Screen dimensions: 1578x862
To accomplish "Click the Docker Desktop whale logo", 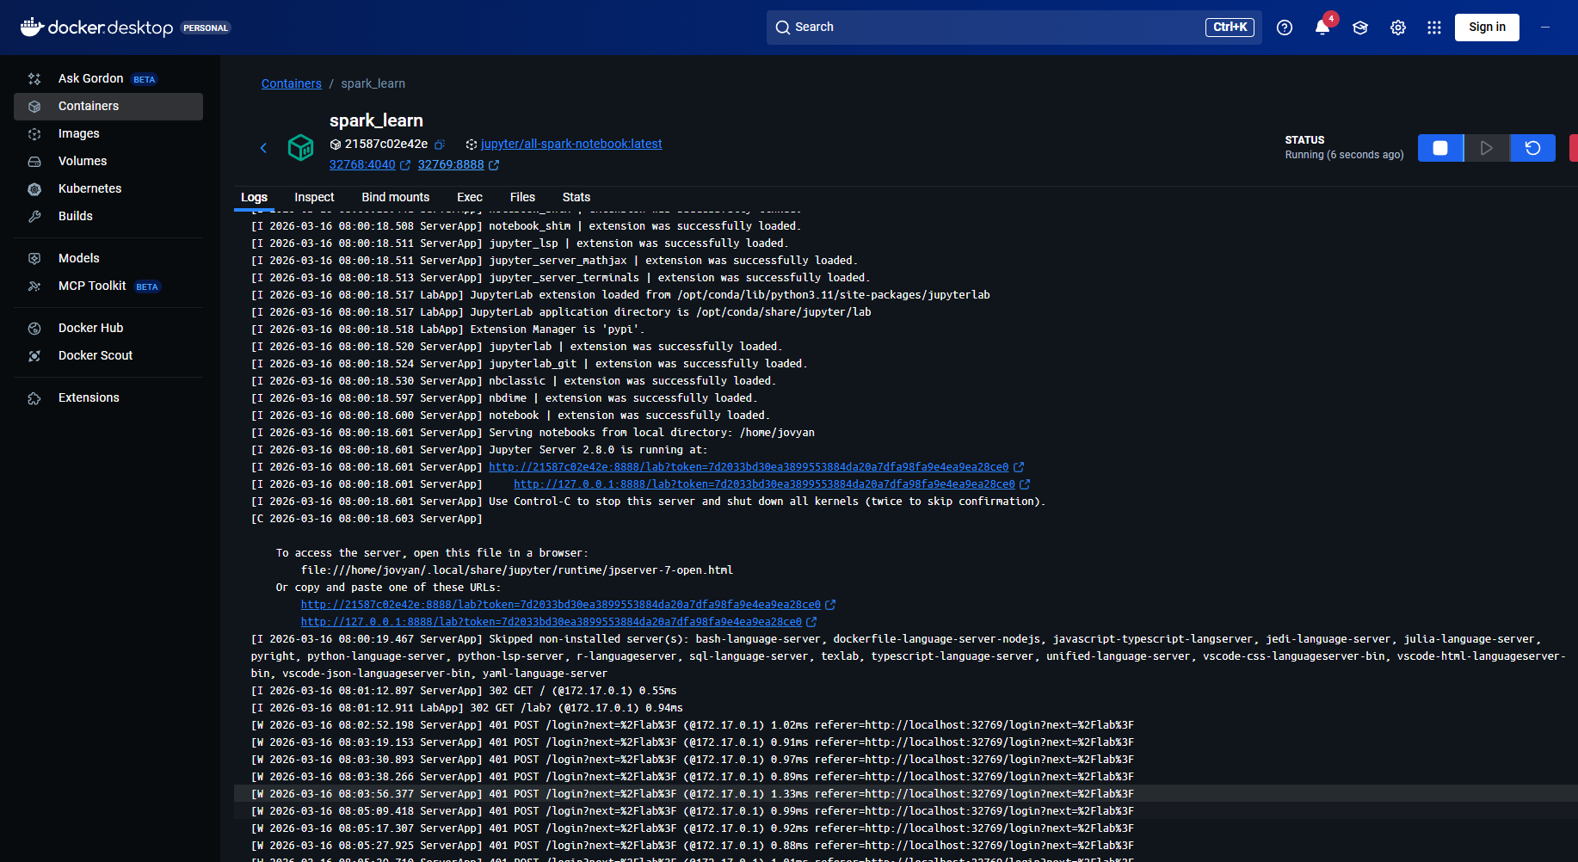I will (32, 27).
